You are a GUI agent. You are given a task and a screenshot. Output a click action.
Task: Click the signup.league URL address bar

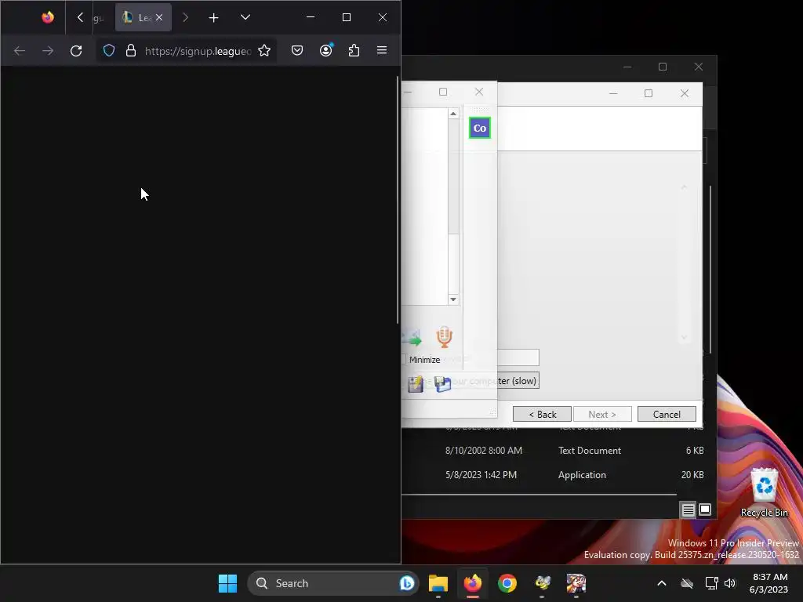[198, 51]
